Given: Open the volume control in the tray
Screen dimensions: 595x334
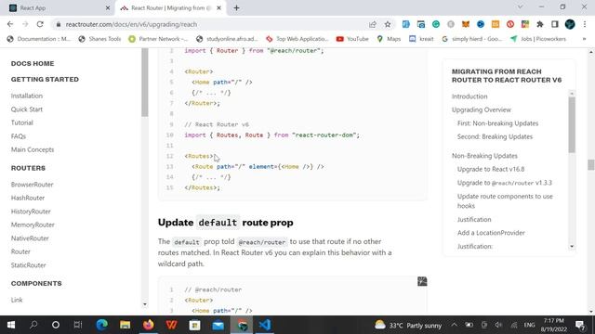Looking at the screenshot, I should 498,325.
